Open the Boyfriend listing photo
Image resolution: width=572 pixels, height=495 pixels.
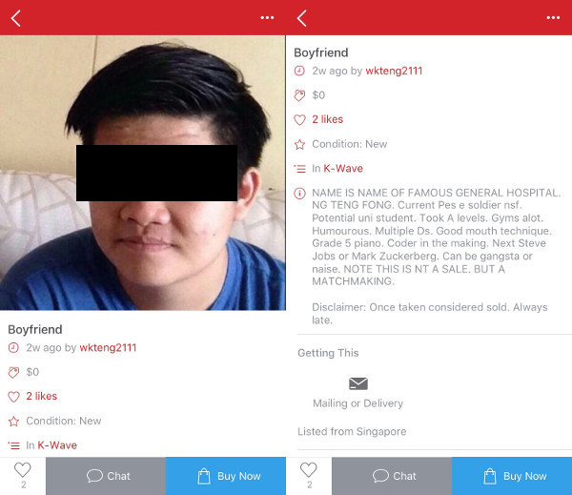[143, 173]
